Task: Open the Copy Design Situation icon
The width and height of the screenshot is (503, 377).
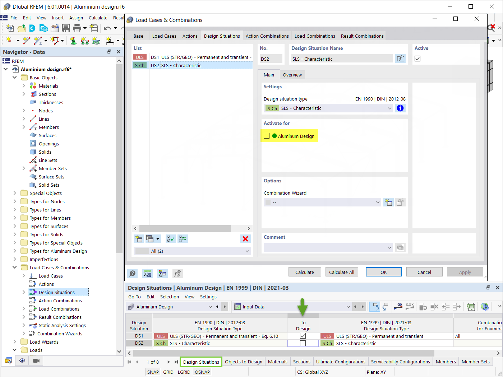Action: [148, 238]
